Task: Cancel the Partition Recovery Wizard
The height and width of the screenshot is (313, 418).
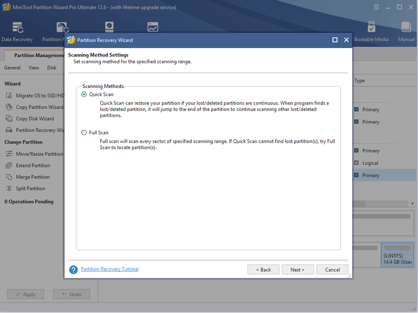Action: point(332,270)
